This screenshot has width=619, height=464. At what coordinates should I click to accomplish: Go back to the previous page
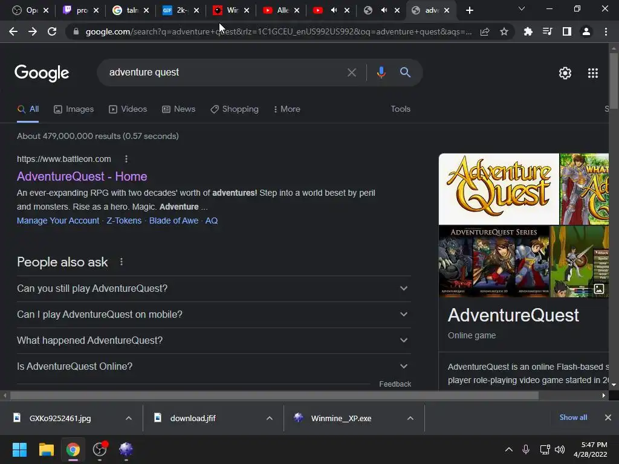click(x=13, y=31)
